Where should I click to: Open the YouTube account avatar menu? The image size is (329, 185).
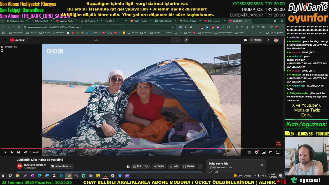pos(276,40)
